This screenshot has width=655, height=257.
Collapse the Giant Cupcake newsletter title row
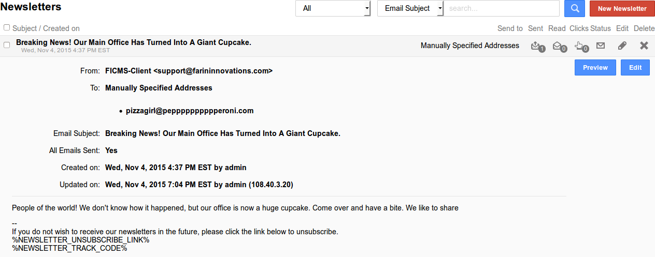(134, 42)
